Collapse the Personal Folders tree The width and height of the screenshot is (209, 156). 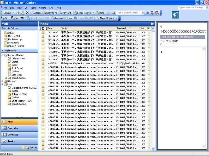click(2, 55)
